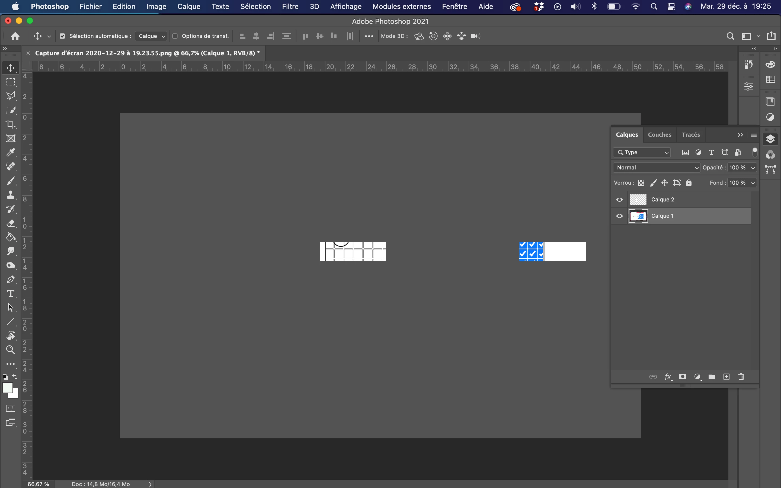Enable Options de transf. checkbox
Image resolution: width=781 pixels, height=488 pixels.
[175, 36]
